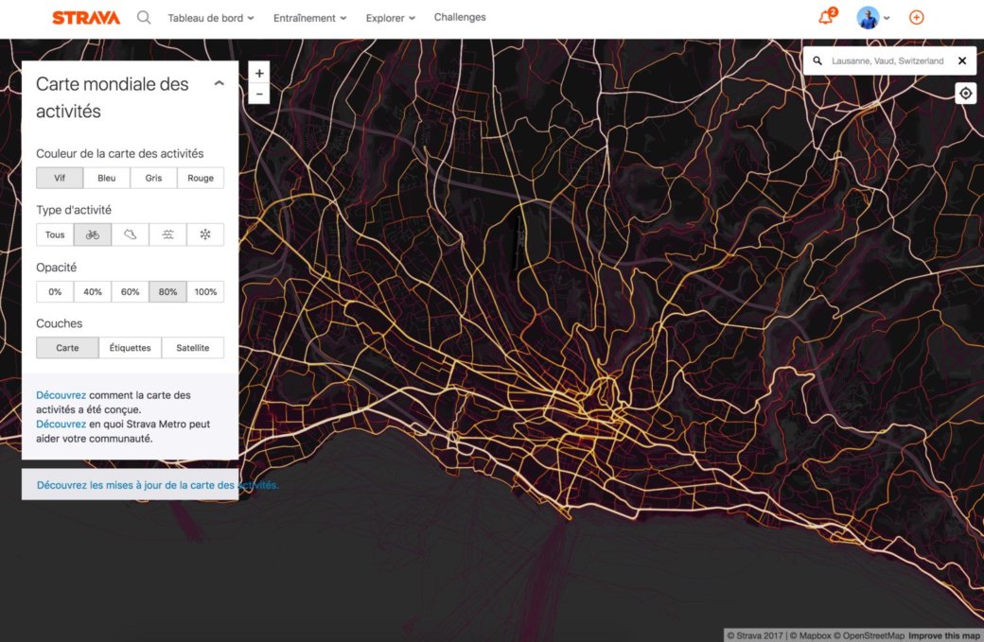
Task: Enable the Satellite map layer
Action: tap(192, 347)
